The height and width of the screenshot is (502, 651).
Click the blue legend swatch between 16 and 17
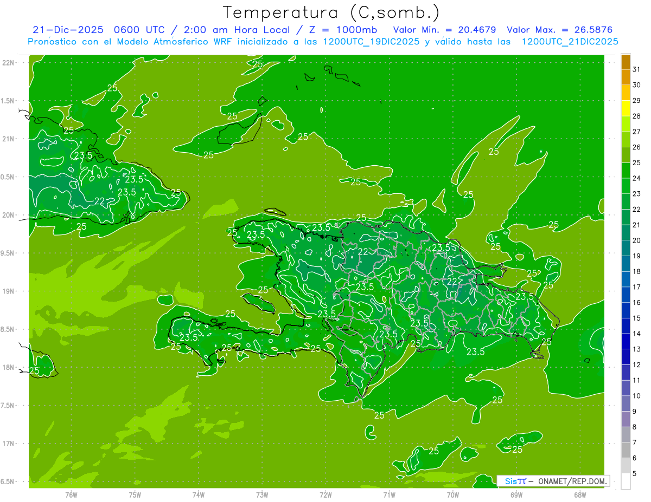[x=626, y=295]
